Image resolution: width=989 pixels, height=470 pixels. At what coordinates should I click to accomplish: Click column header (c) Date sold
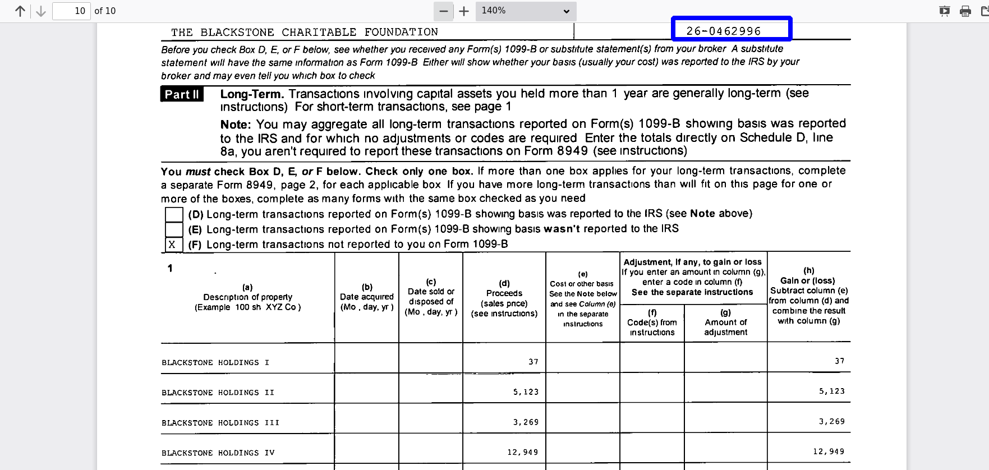coord(431,297)
